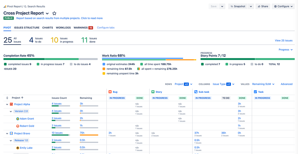Filter by 4 Issues to do
Screen dimensions: 298x154
[36, 40]
